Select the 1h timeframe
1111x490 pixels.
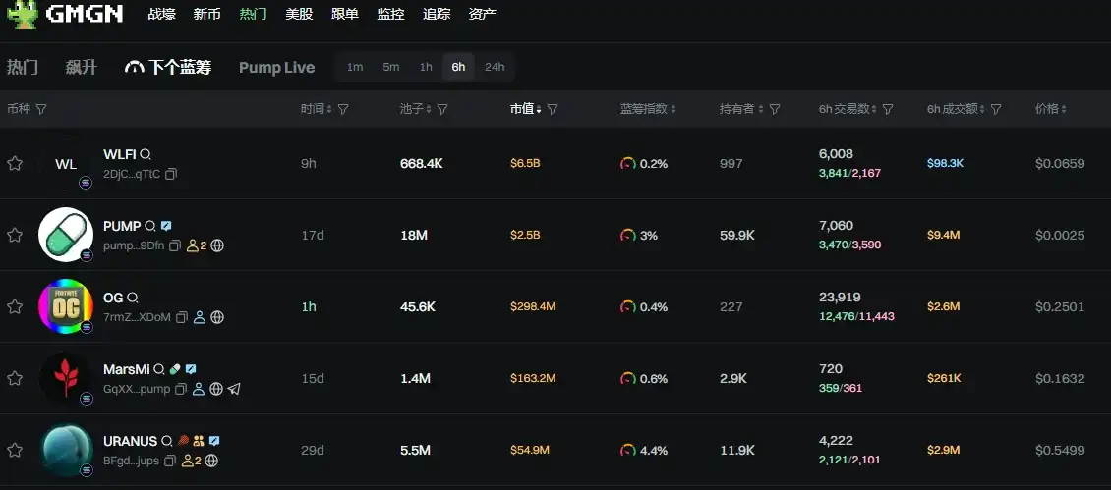426,67
